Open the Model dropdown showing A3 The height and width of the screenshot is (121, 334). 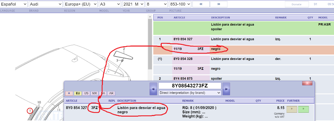tap(110, 4)
